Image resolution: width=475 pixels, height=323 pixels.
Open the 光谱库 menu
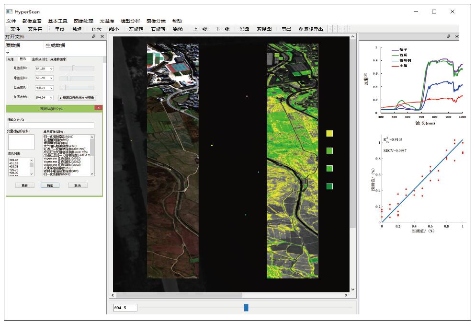coord(107,21)
